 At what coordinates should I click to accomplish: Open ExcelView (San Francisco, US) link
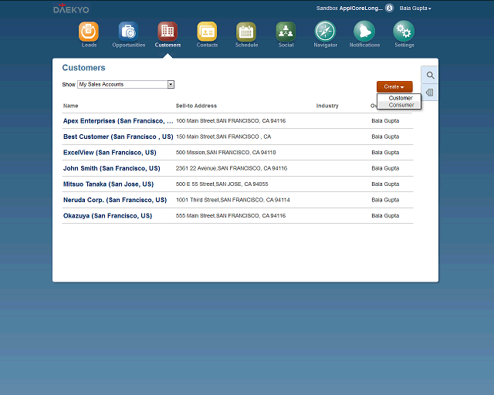pyautogui.click(x=110, y=153)
